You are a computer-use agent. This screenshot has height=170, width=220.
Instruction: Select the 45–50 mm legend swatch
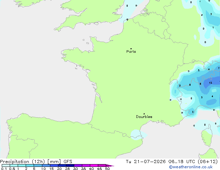pyautogui.click(x=102, y=165)
